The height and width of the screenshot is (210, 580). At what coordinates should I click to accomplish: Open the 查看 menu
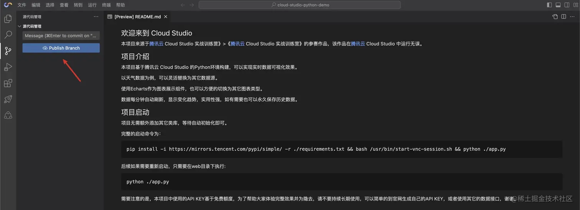[64, 5]
